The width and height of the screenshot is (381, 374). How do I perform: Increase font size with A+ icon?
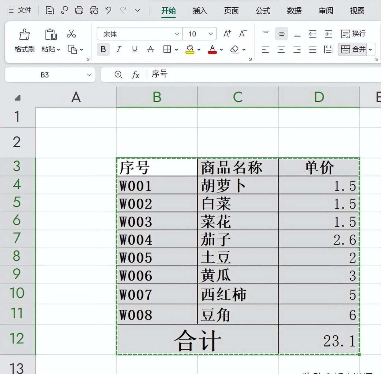pyautogui.click(x=227, y=34)
